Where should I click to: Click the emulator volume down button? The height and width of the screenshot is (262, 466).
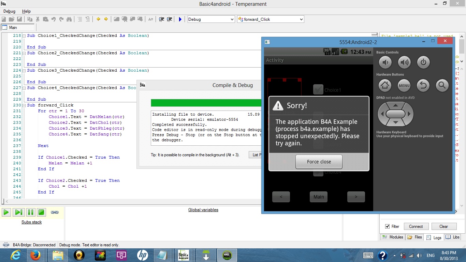pos(385,62)
